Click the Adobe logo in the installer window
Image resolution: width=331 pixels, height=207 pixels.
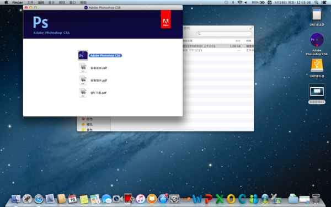pyautogui.click(x=165, y=19)
